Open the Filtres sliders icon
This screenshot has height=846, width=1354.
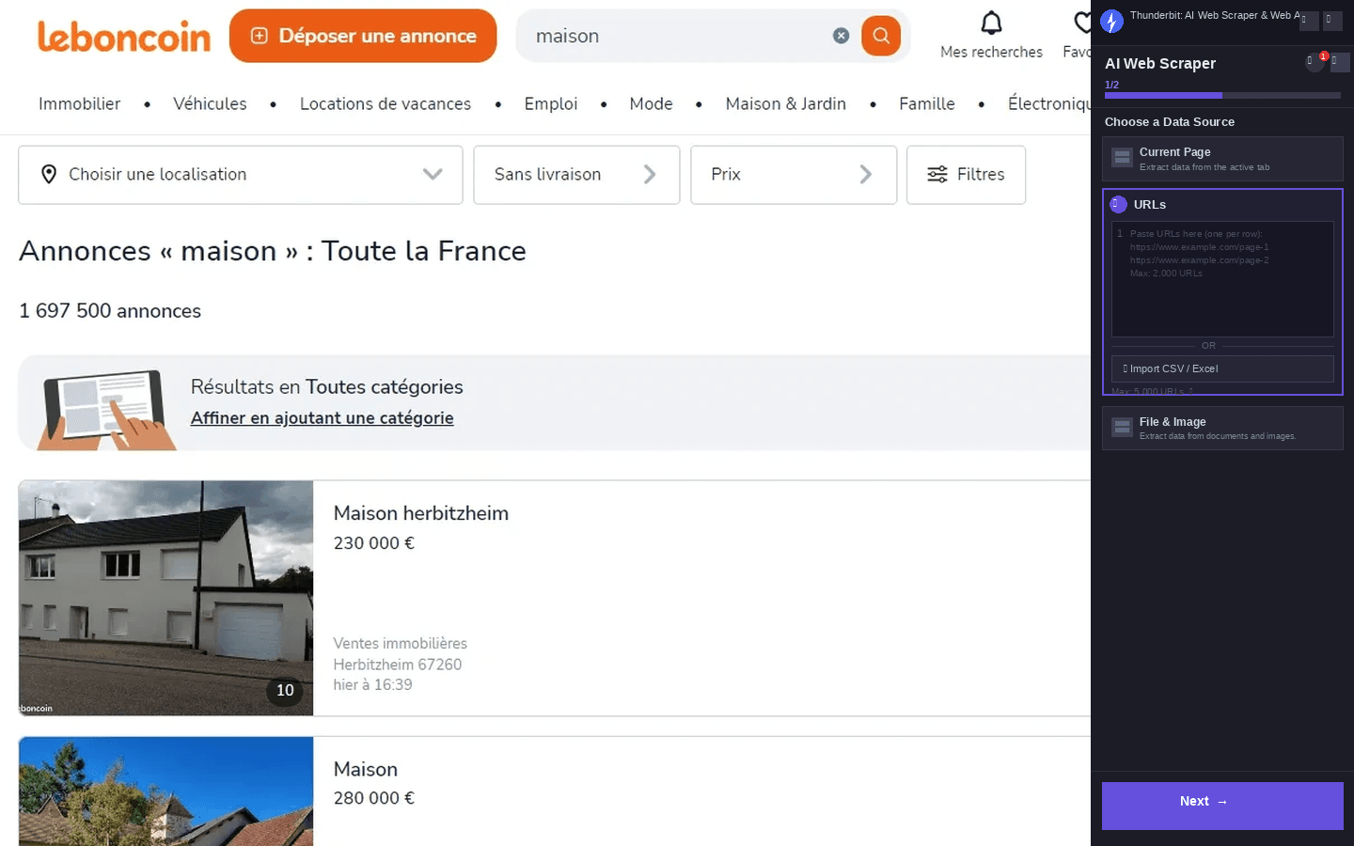tap(937, 174)
